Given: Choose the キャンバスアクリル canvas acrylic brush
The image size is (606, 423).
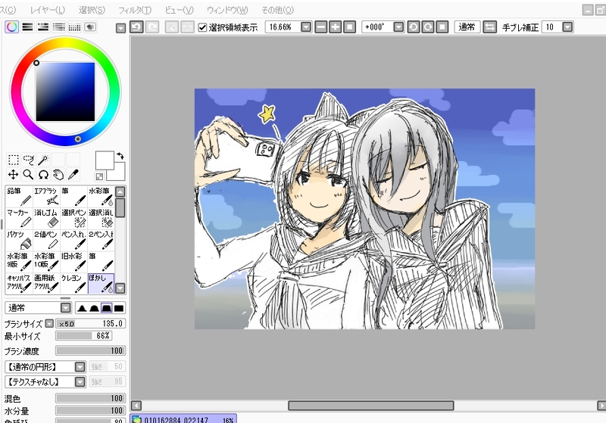Looking at the screenshot, I should point(19,283).
